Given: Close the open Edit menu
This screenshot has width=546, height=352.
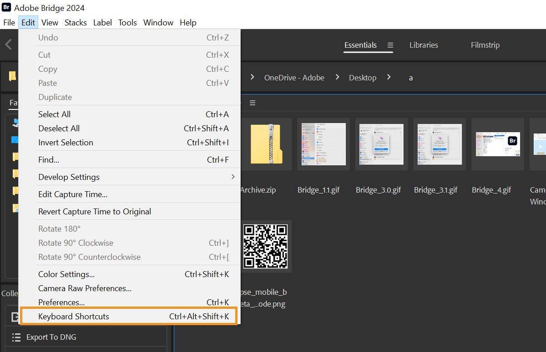Looking at the screenshot, I should [x=28, y=22].
